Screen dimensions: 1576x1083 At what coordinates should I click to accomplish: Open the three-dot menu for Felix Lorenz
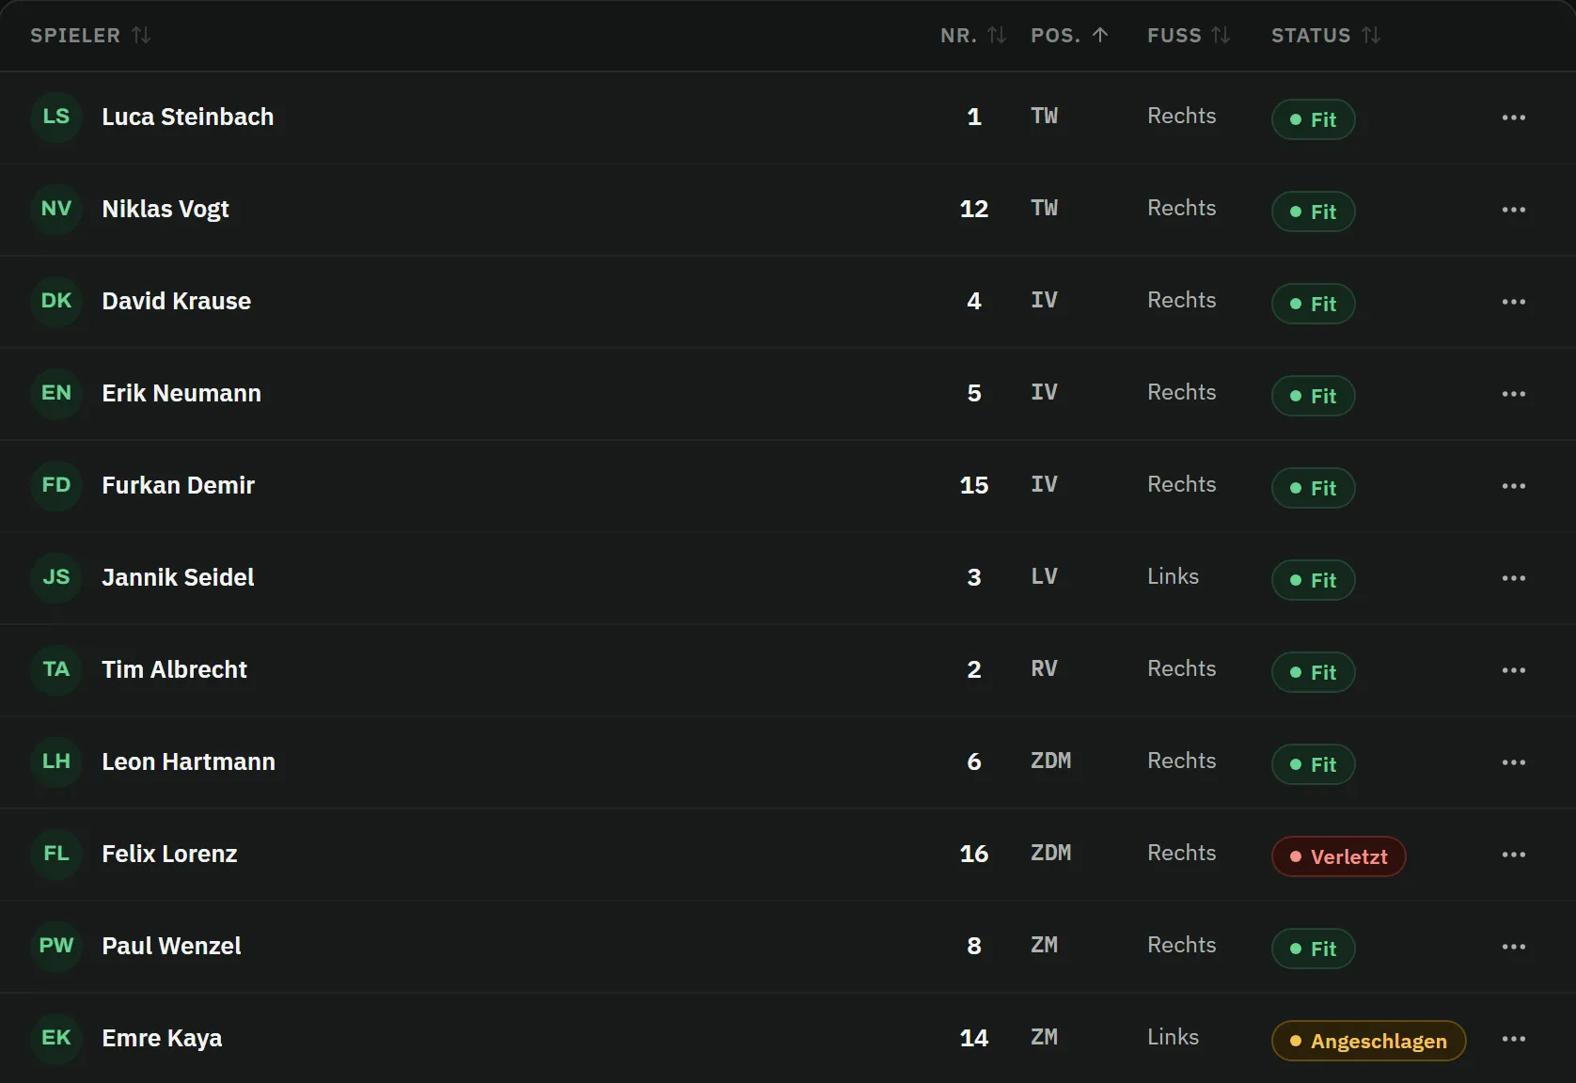click(x=1514, y=855)
